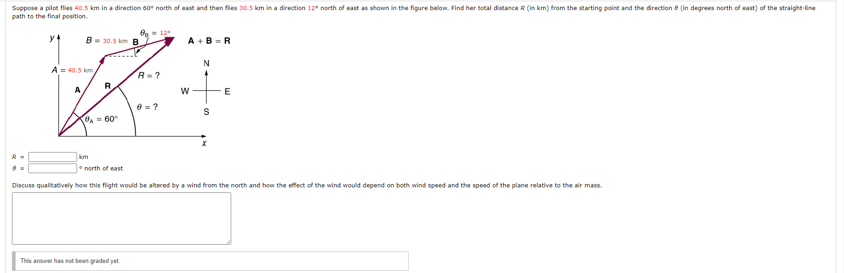Click the R answer input field

pyautogui.click(x=52, y=156)
